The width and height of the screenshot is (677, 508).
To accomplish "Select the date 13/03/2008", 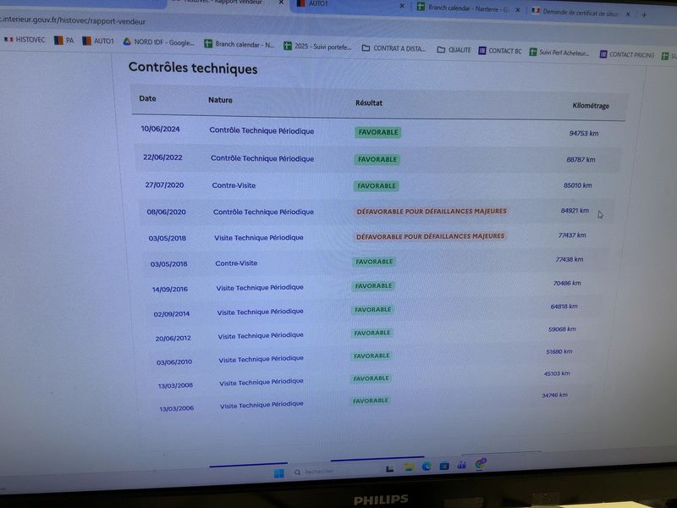I will tap(175, 385).
